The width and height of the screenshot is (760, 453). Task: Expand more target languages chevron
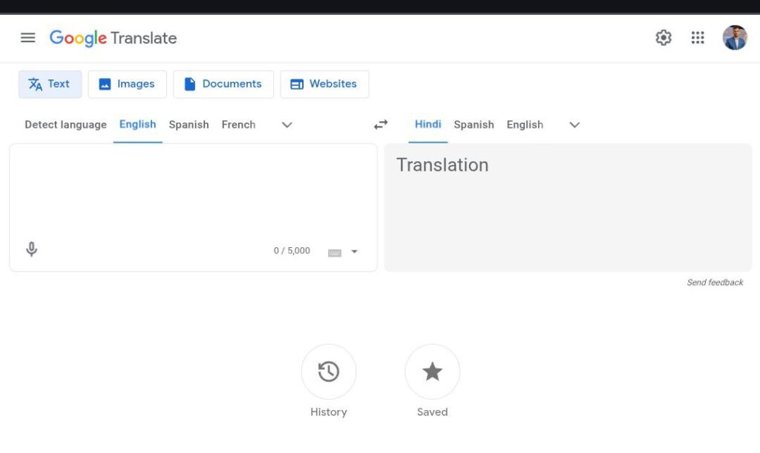pyautogui.click(x=574, y=125)
